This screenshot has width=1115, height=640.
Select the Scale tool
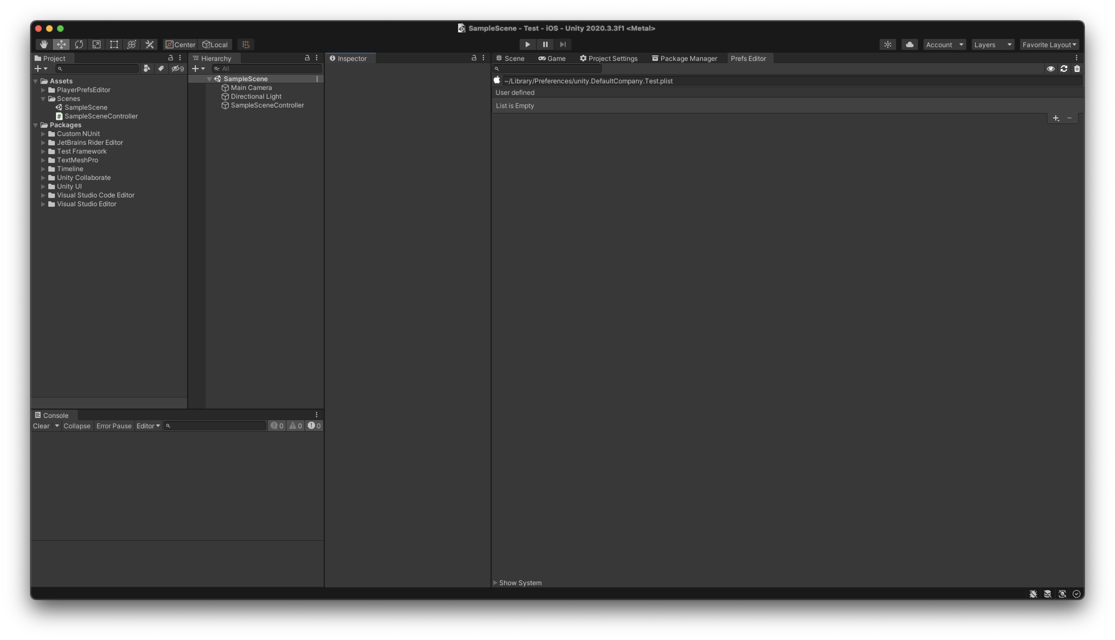point(96,44)
